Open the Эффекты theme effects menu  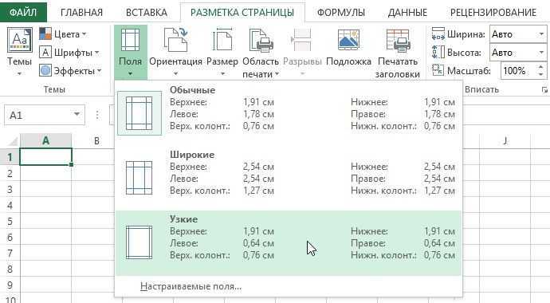coord(70,71)
